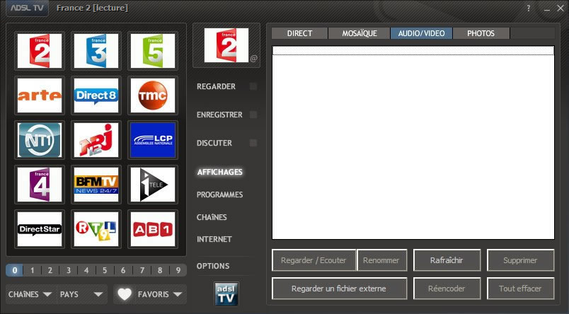The image size is (569, 314).
Task: Select channel page 5
Action: 105,270
